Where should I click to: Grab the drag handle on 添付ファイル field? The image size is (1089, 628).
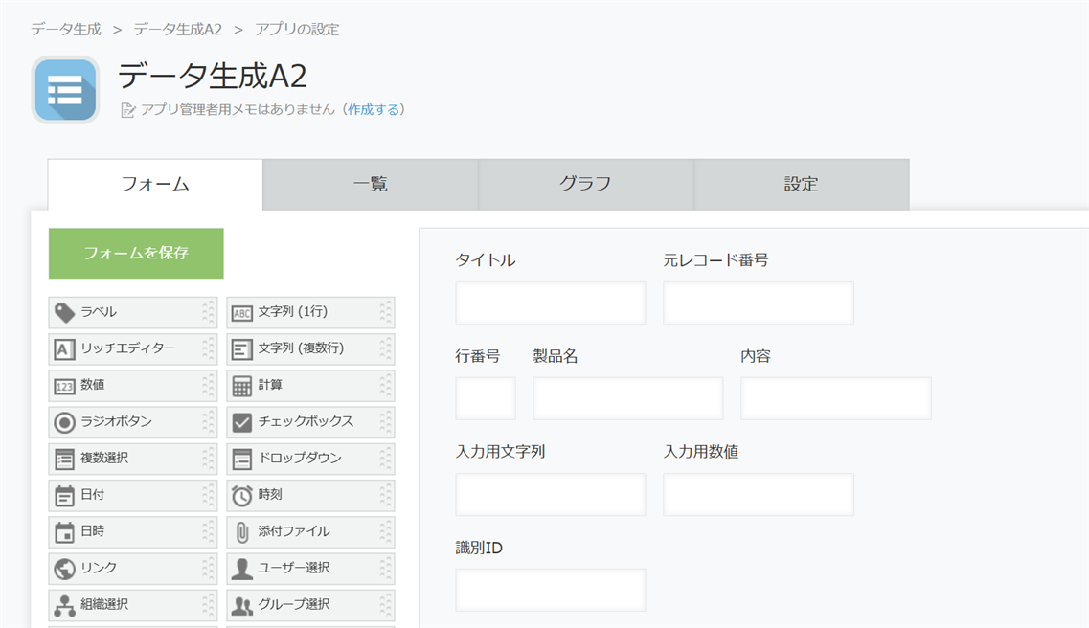click(385, 532)
